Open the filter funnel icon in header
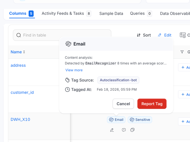This screenshot has height=142, width=190. coord(182,52)
